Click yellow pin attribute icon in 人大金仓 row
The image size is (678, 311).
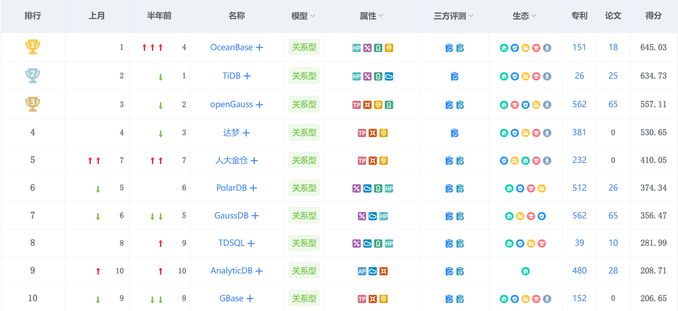383,161
